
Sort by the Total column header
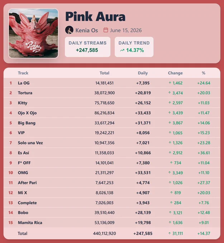coord(104,73)
